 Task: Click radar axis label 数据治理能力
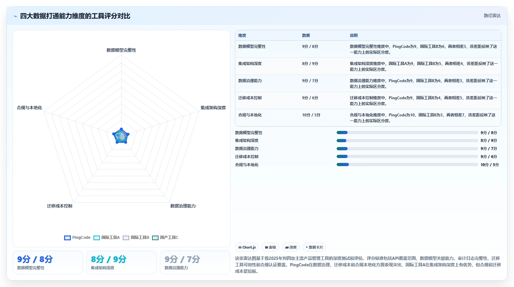coord(183,206)
